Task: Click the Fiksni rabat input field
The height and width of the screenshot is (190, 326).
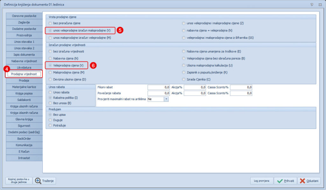Action: [x=159, y=87]
